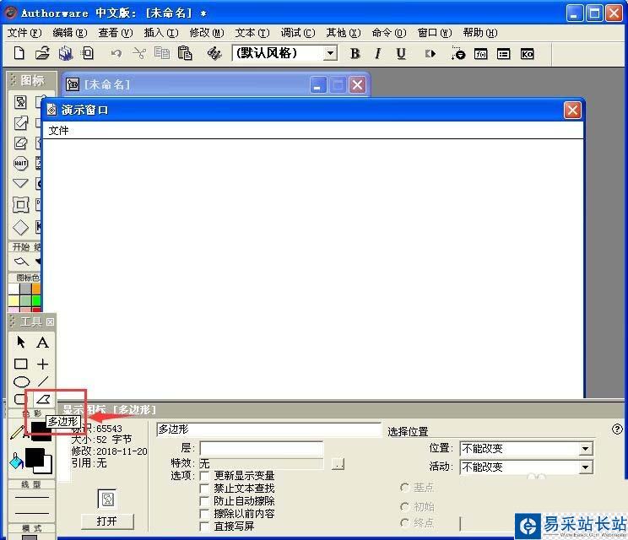Click the Import toolbar icon
Screen dimensions: 628x540
tap(88, 53)
